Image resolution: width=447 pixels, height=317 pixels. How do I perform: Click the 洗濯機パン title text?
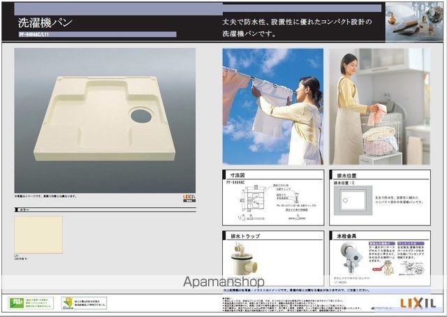point(46,24)
